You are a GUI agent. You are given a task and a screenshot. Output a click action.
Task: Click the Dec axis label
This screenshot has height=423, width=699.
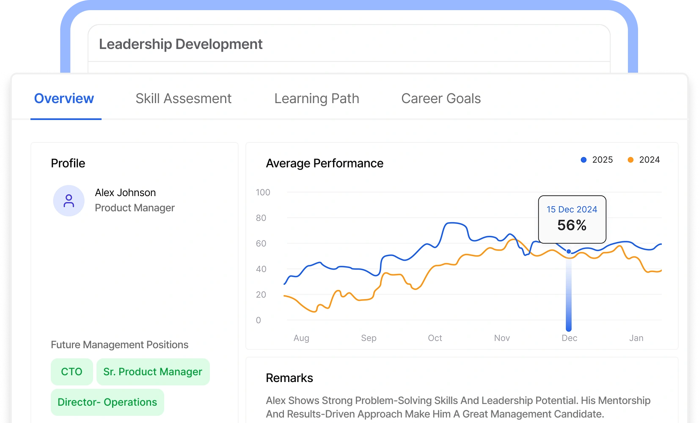[570, 338]
